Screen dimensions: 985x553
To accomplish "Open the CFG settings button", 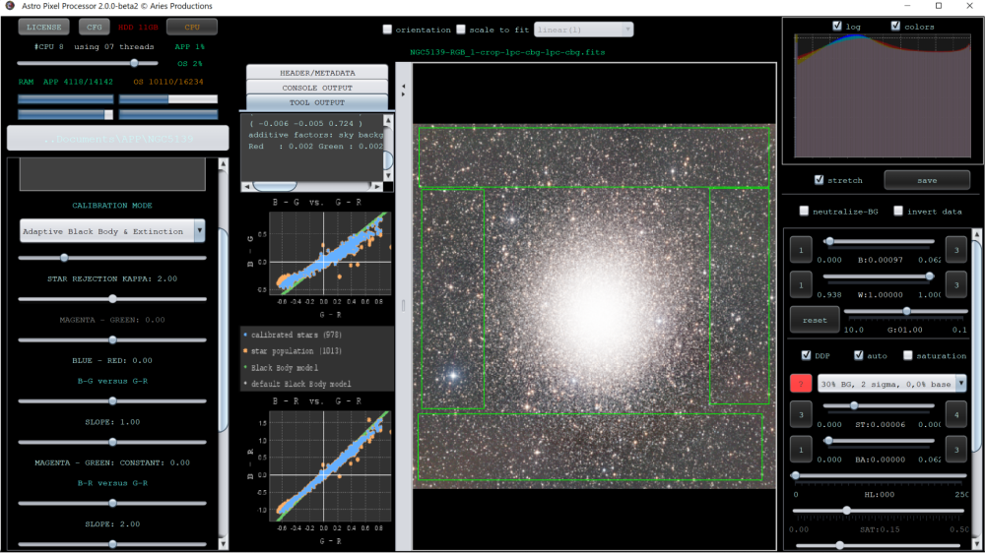I will pyautogui.click(x=95, y=27).
